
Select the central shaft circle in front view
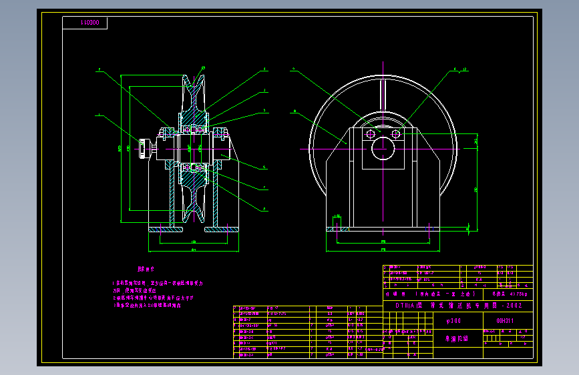click(x=383, y=148)
